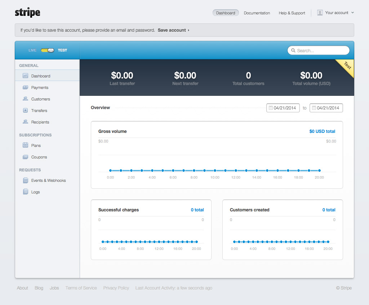This screenshot has width=369, height=305.
Task: Click the Plans calendar icon
Action: click(25, 145)
